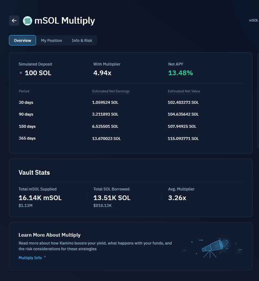
Task: Click the 104.635642 SOL net value
Action: pyautogui.click(x=183, y=114)
